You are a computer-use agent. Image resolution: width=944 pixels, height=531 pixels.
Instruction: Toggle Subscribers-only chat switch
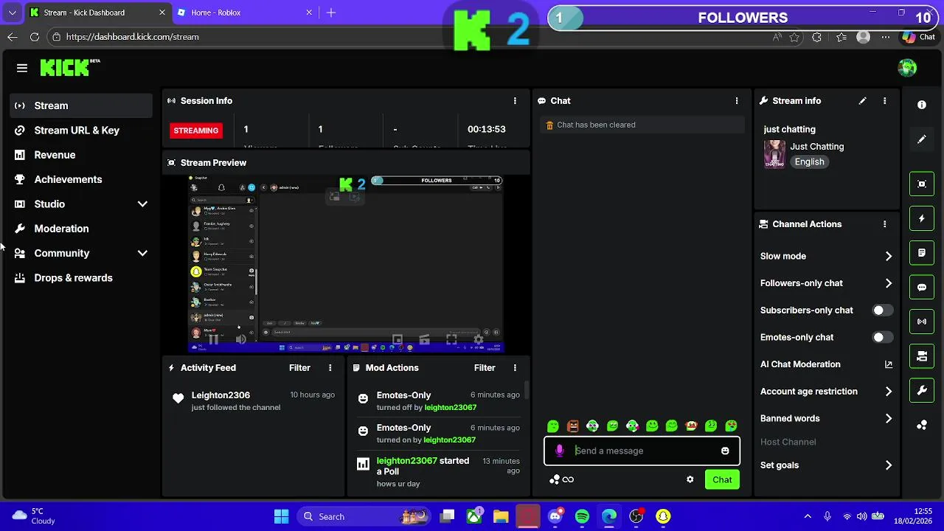[883, 310]
